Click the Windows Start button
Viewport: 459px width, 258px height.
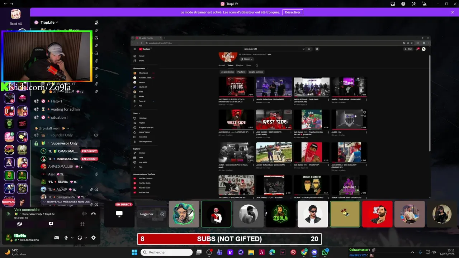[x=134, y=252]
